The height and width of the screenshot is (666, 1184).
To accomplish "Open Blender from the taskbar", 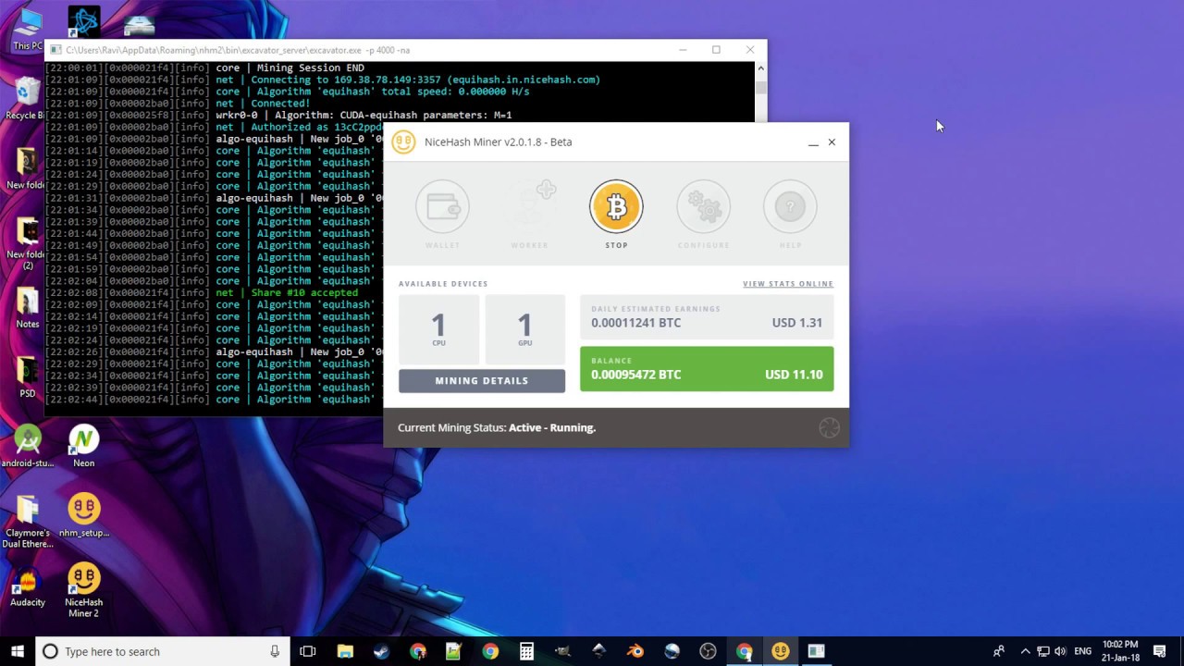I will [635, 651].
